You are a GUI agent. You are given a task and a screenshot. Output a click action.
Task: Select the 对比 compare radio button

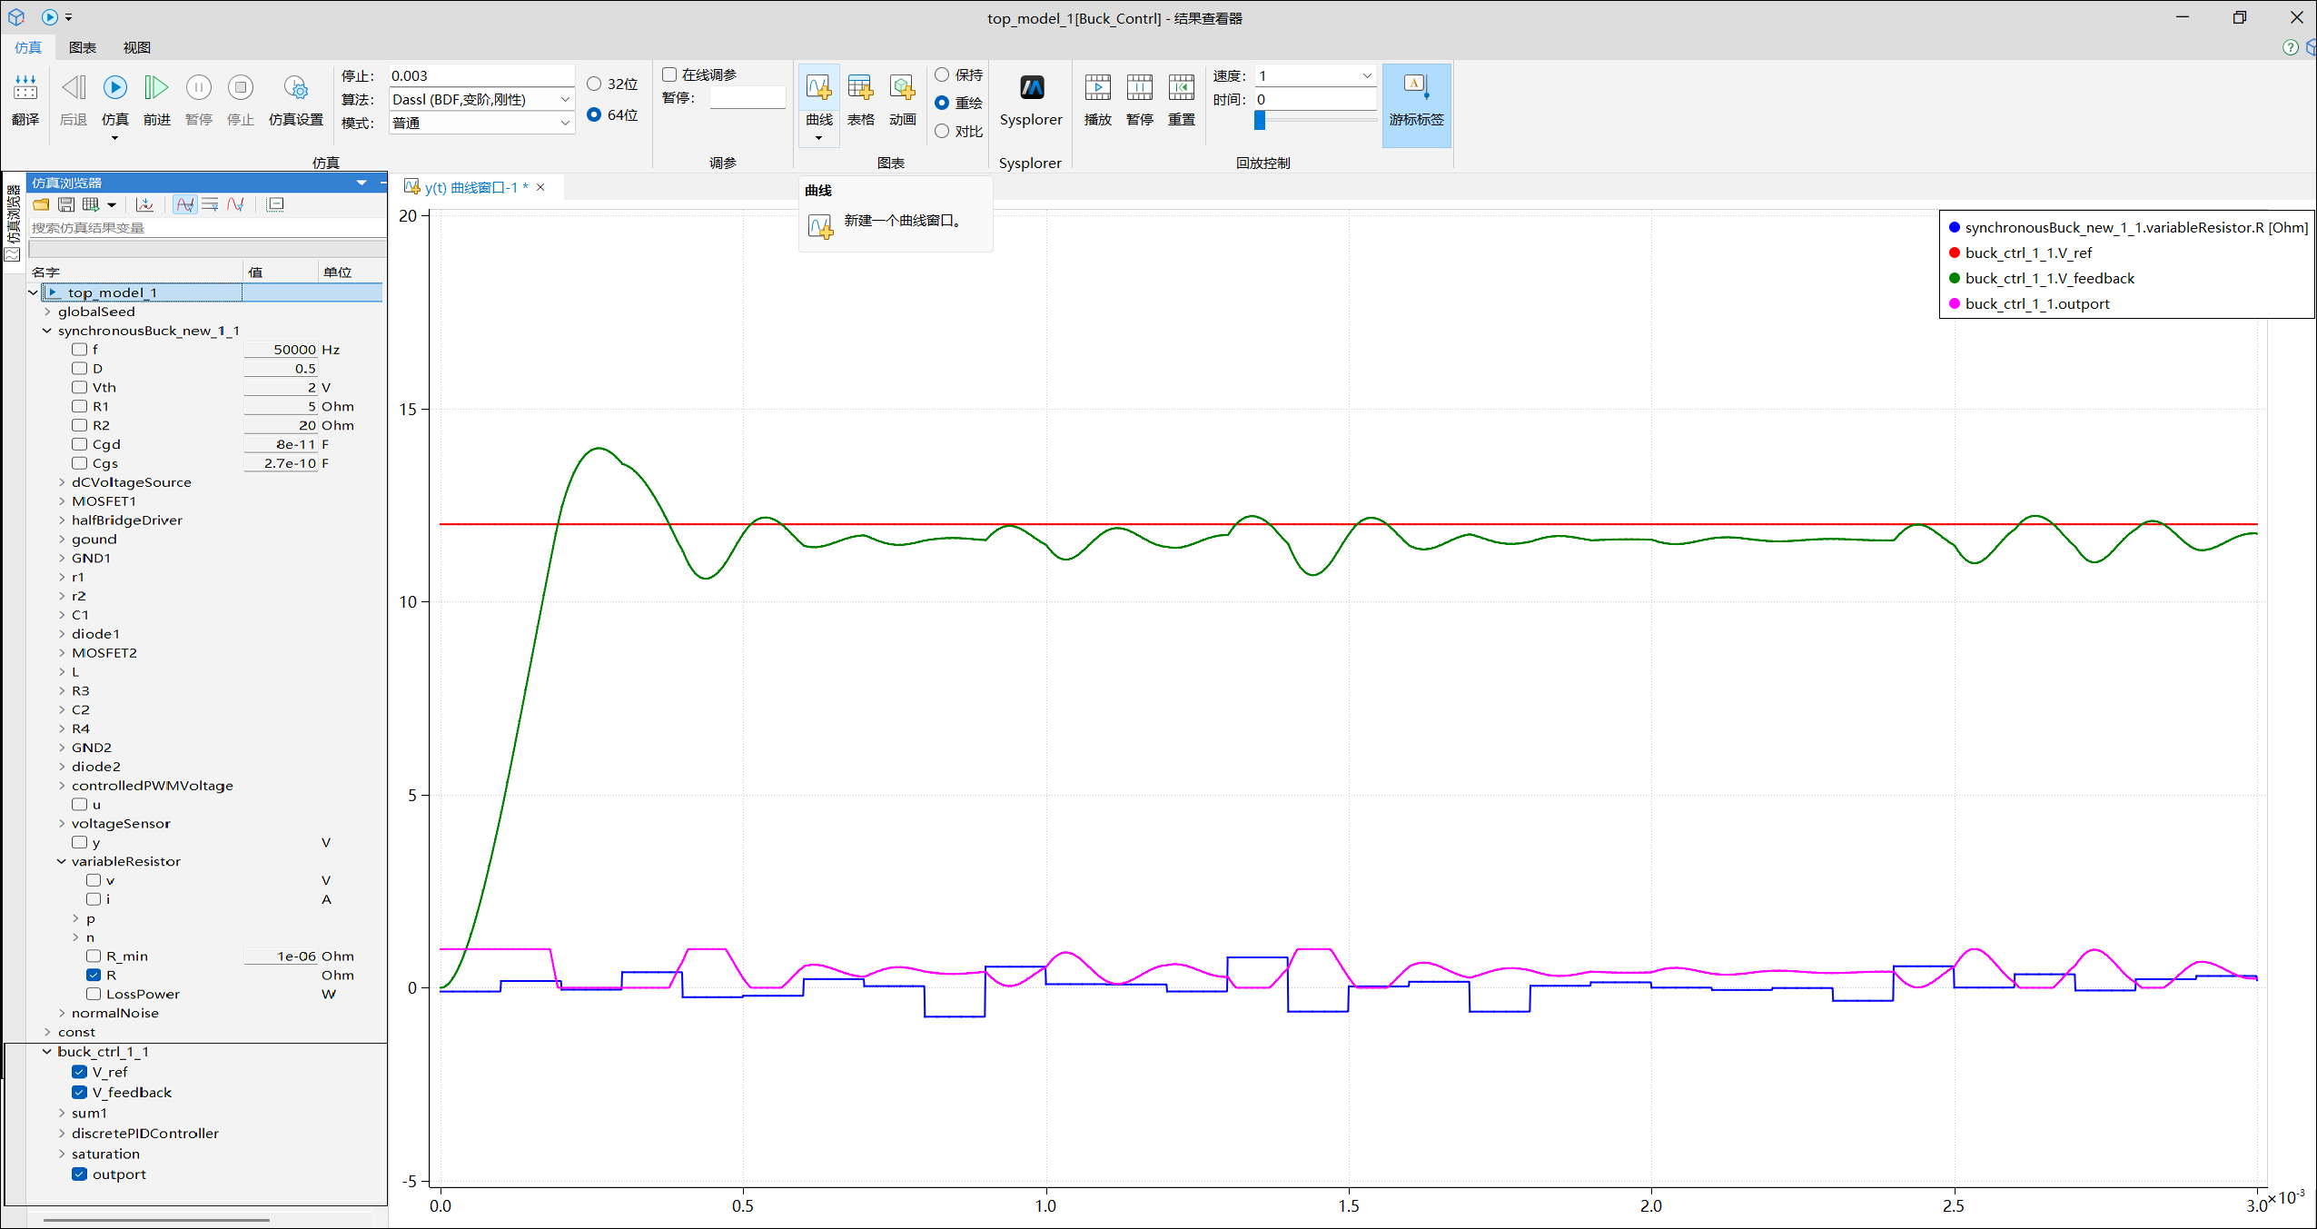click(x=942, y=131)
